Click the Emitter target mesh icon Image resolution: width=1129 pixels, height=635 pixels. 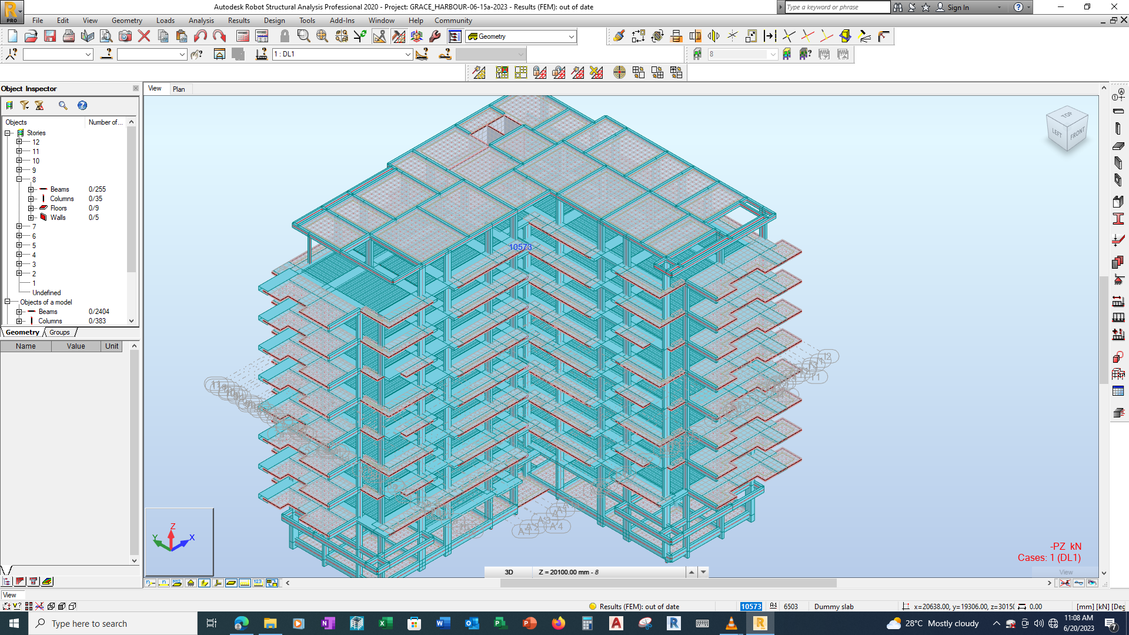[619, 72]
